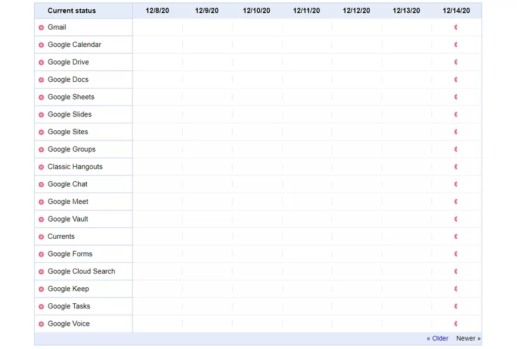Image resolution: width=517 pixels, height=349 pixels.
Task: Select the Google Drive service name
Action: tap(68, 62)
